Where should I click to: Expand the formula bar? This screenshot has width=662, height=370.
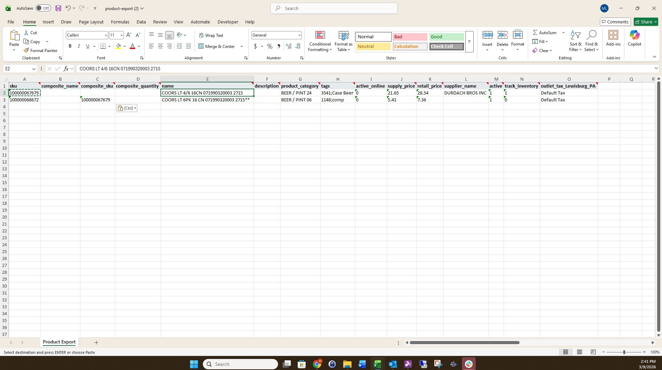[x=656, y=68]
